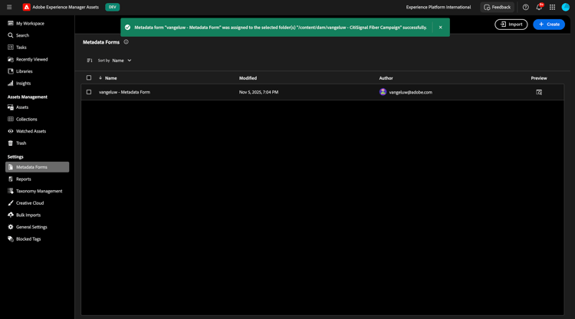Click author vangeluw@adobe.com cell
This screenshot has height=319, width=575.
[410, 92]
